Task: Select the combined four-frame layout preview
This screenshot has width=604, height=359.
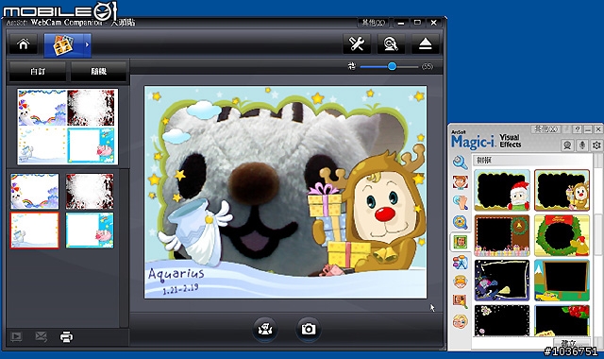Action: [x=68, y=127]
